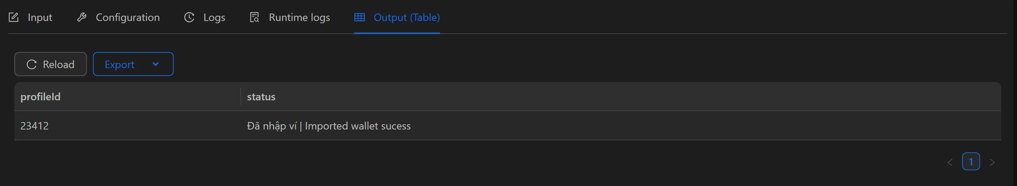Click the table grid icon on Output tab
Image resolution: width=1017 pixels, height=186 pixels.
(359, 17)
